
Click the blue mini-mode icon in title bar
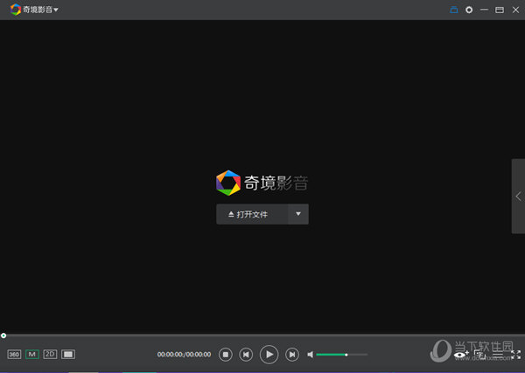(x=453, y=10)
